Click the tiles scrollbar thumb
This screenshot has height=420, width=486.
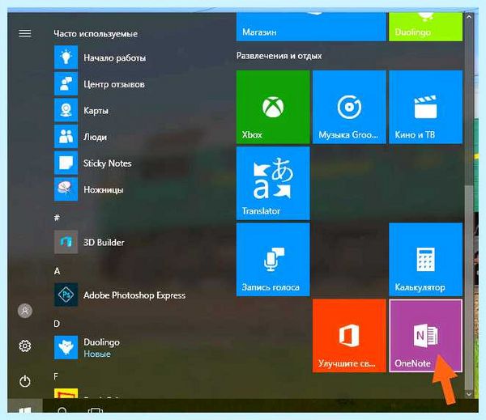point(469,286)
